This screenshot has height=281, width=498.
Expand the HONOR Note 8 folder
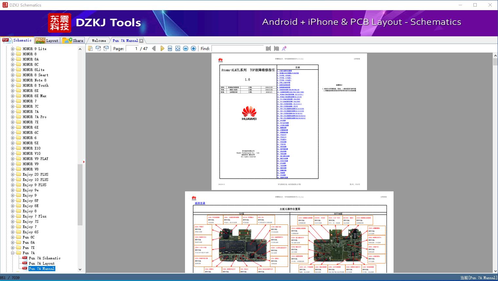(13, 80)
